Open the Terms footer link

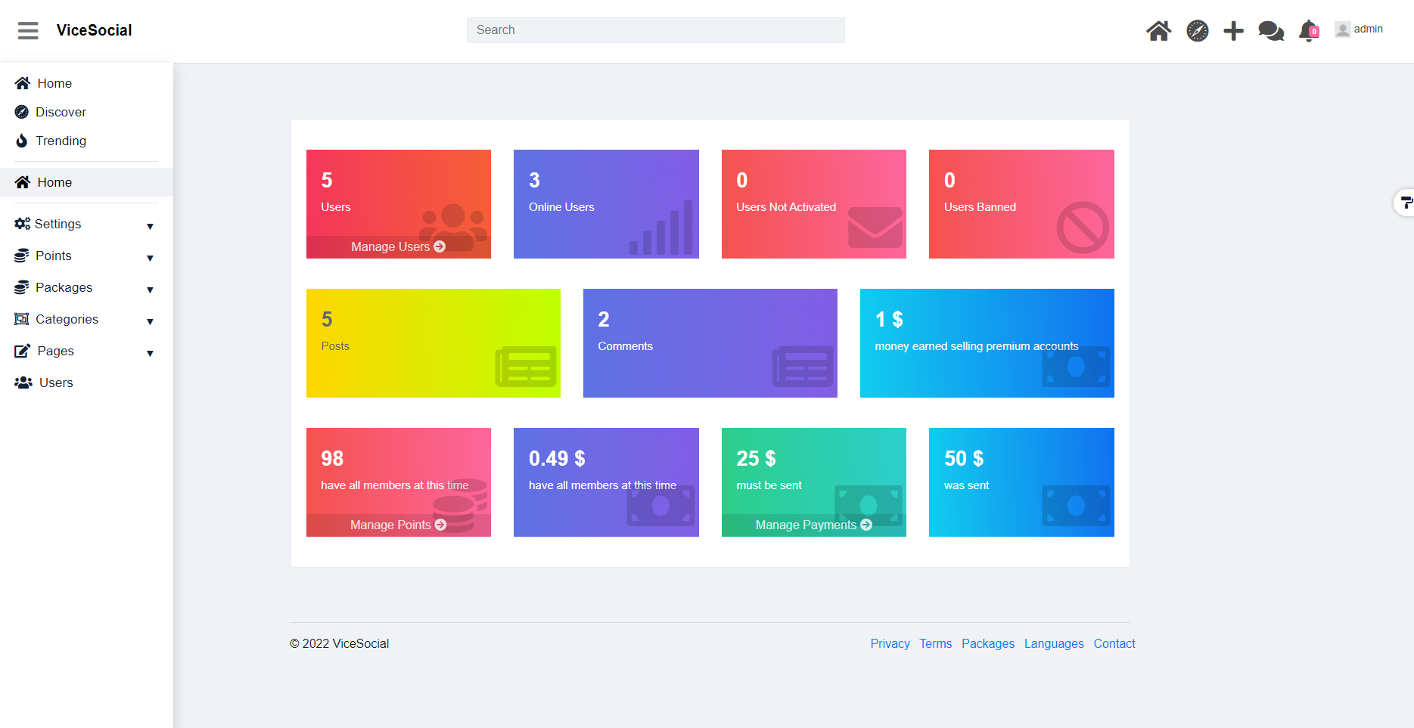point(935,643)
